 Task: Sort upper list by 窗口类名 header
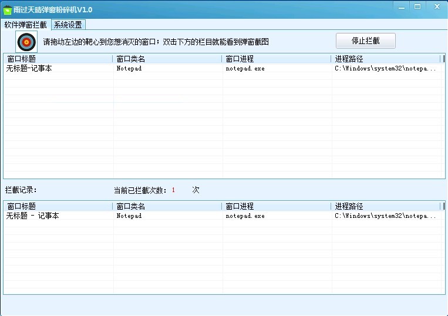coord(167,59)
